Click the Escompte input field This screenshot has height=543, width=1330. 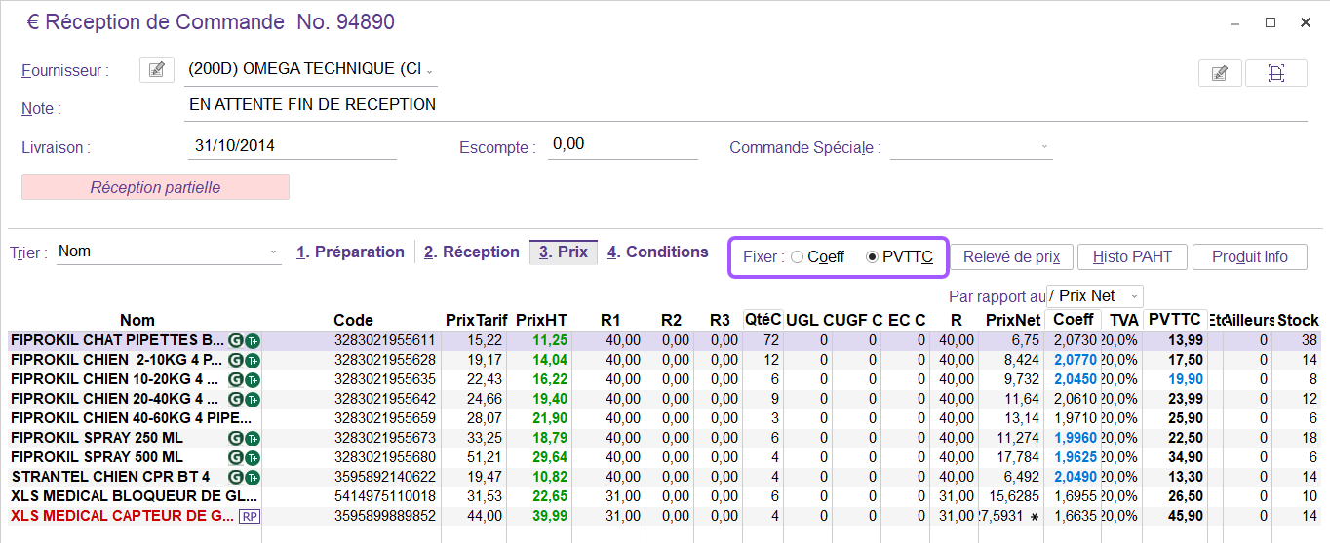[x=622, y=145]
